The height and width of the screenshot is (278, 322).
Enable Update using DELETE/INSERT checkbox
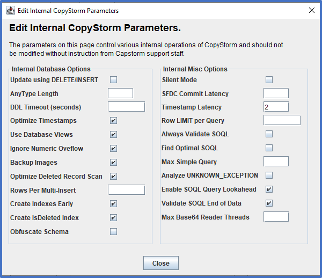(x=113, y=79)
